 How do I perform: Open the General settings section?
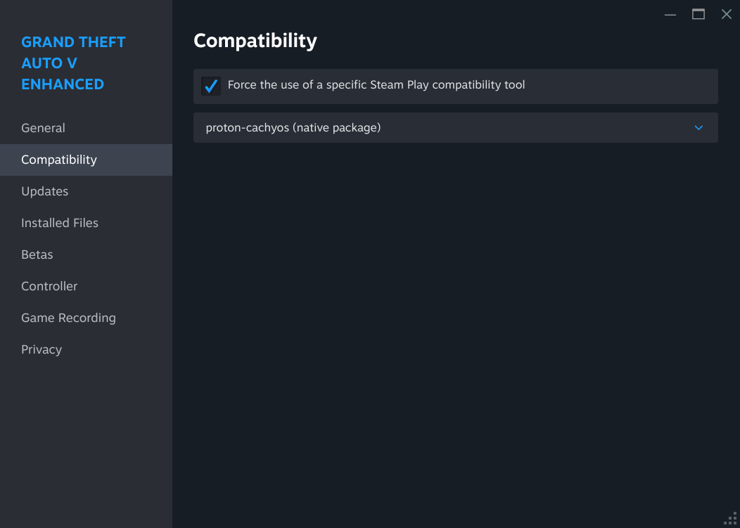(x=43, y=128)
